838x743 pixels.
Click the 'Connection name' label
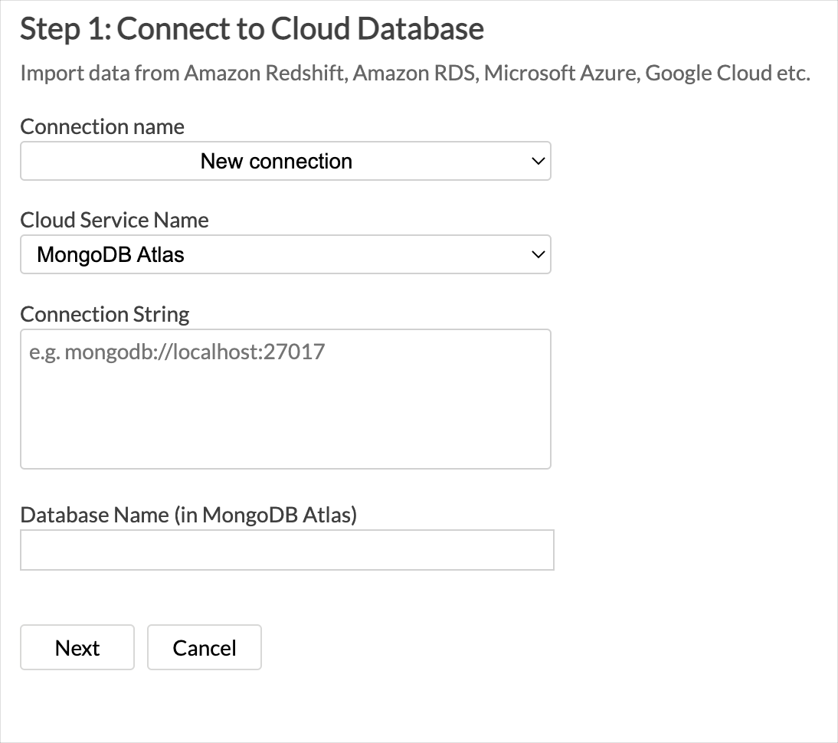102,127
